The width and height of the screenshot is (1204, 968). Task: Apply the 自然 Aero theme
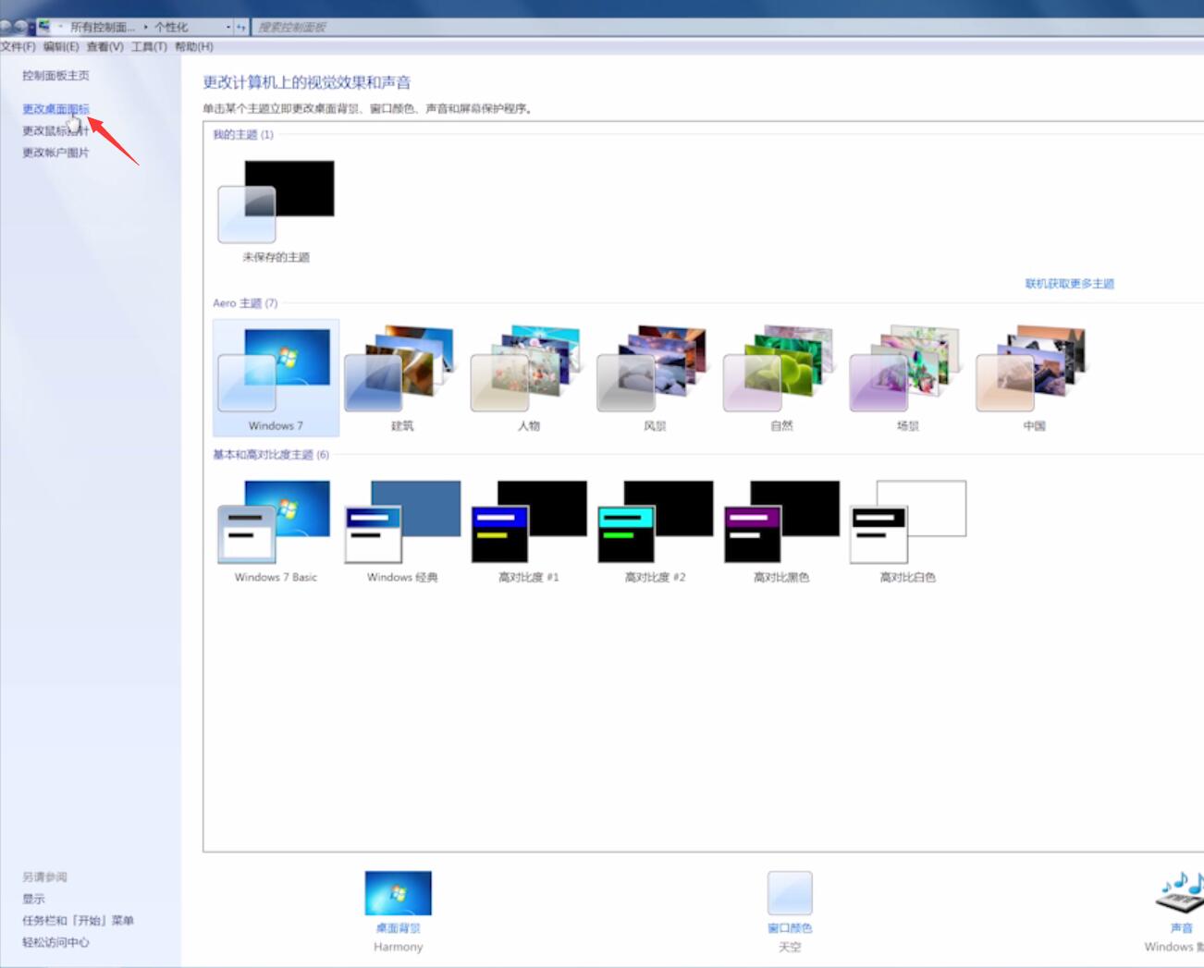pos(781,377)
